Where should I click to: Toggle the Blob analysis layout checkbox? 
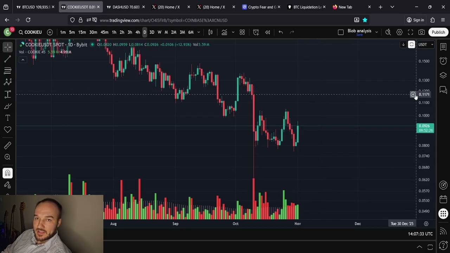tap(341, 32)
